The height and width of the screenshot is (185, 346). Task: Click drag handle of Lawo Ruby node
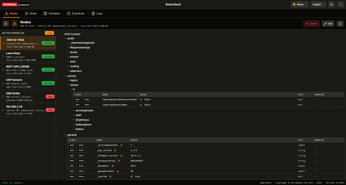click(x=3, y=57)
